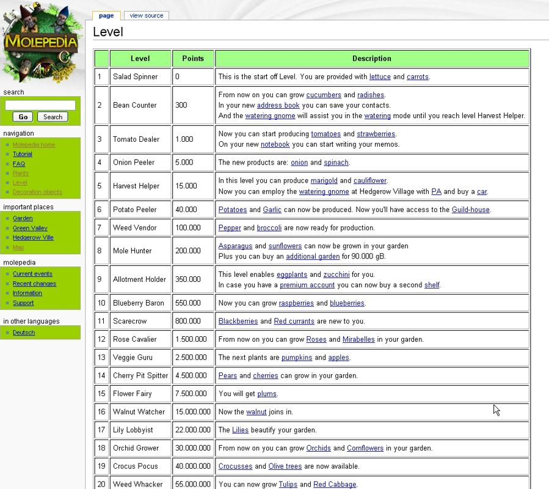
Task: Open the strawberries link
Action: 376,134
